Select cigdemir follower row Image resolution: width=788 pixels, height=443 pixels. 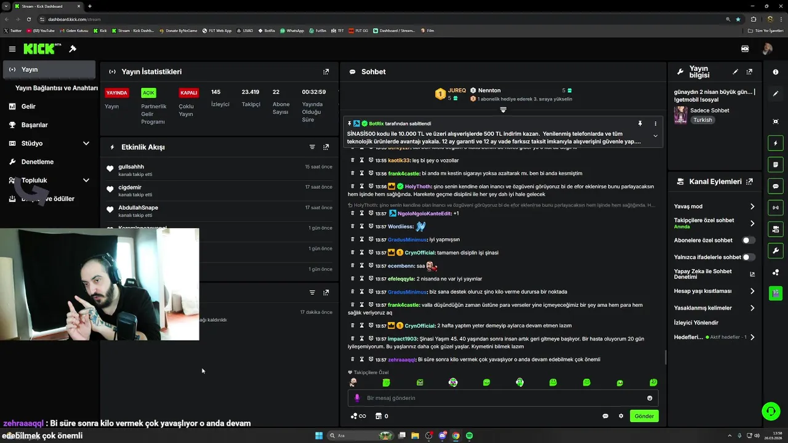[219, 191]
